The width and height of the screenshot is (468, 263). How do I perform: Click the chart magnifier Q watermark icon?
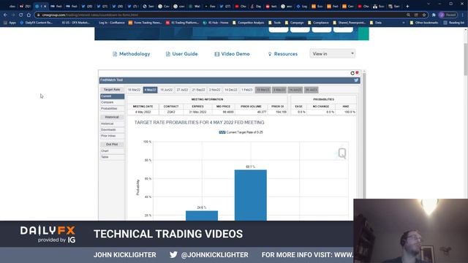tap(341, 153)
